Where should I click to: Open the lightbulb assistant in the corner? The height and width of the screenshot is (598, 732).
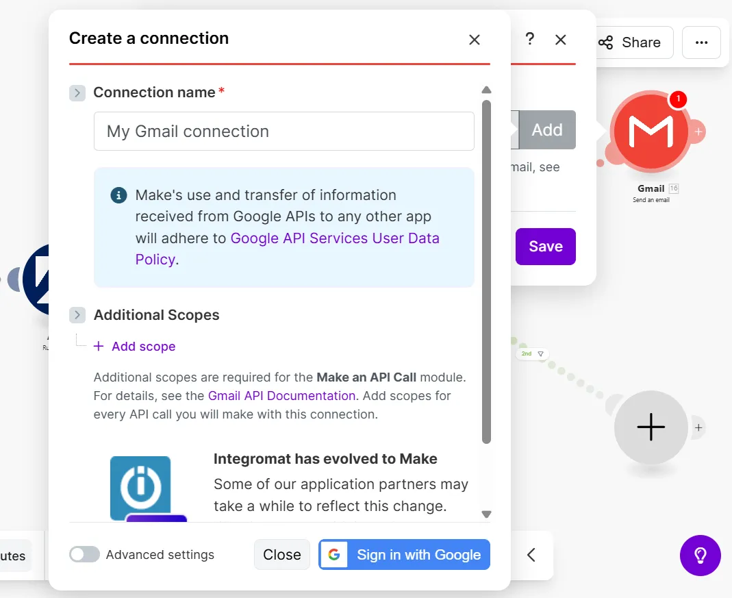tap(700, 556)
